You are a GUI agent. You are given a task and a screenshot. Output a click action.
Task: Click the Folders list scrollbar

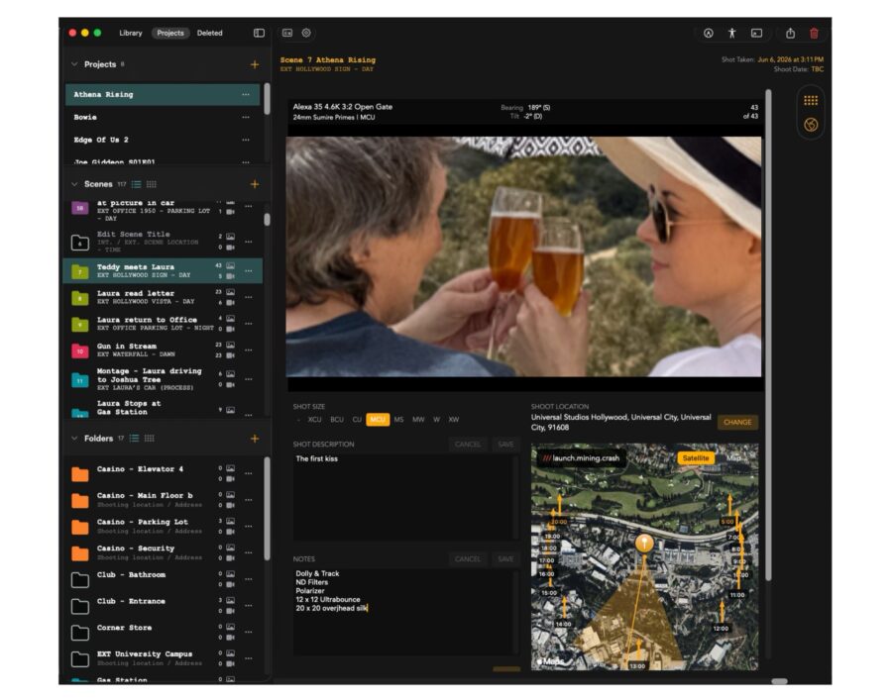click(x=267, y=509)
